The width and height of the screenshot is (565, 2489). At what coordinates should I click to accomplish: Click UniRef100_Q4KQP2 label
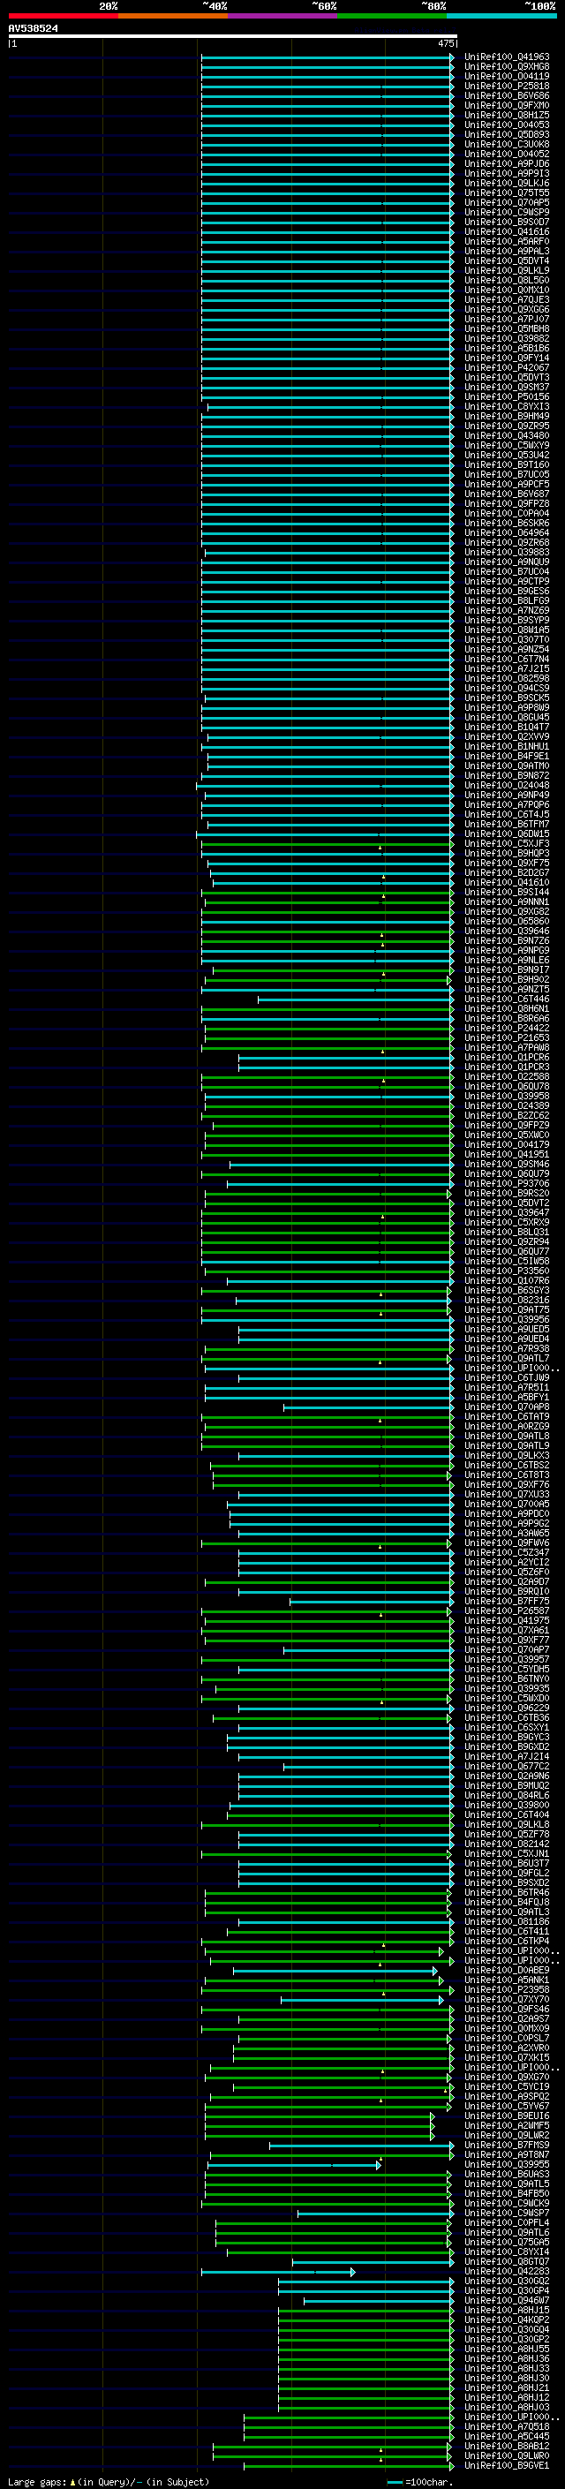click(x=506, y=2319)
